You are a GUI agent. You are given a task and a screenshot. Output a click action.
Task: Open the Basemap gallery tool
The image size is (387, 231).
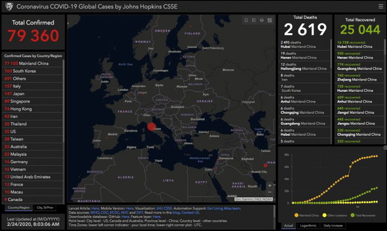click(270, 20)
